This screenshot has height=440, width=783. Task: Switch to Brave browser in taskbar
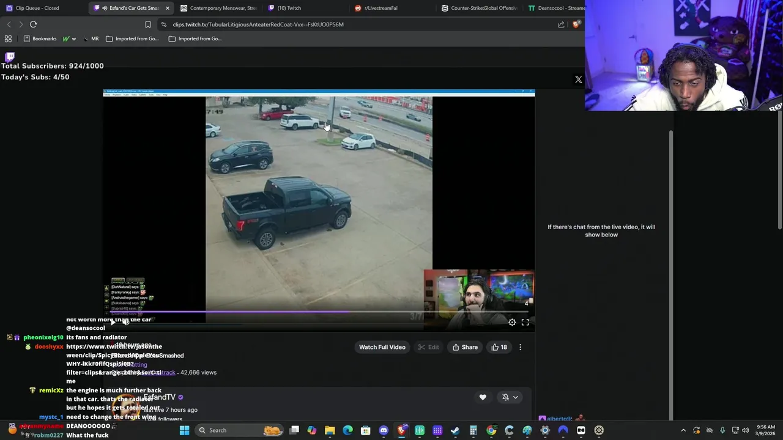(x=401, y=430)
